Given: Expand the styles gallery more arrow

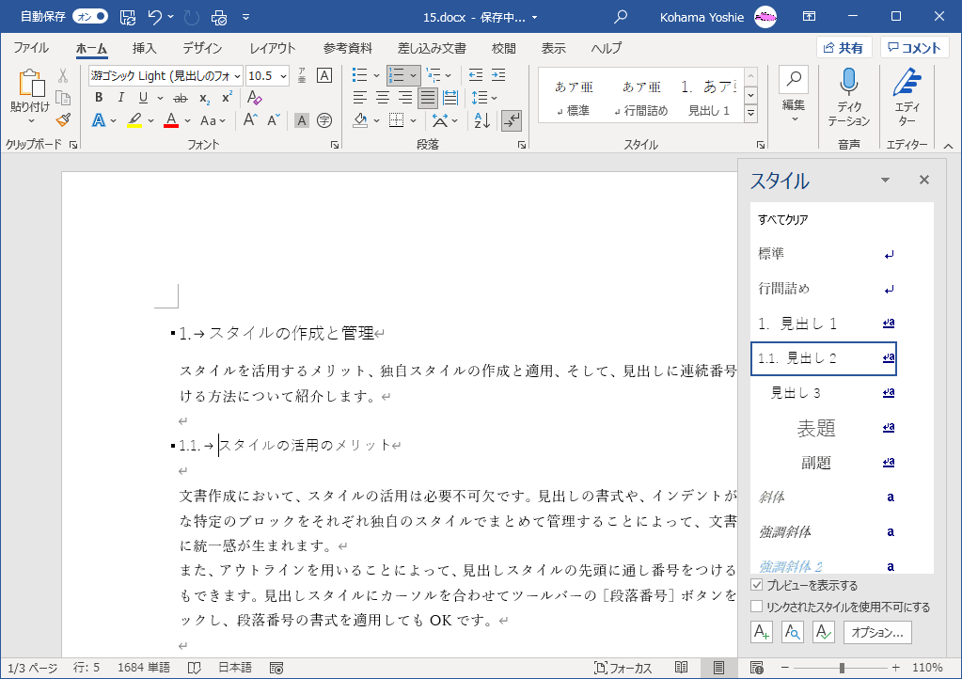Looking at the screenshot, I should pyautogui.click(x=750, y=112).
